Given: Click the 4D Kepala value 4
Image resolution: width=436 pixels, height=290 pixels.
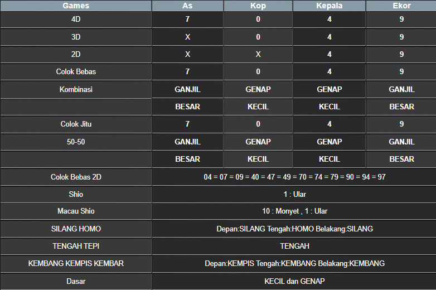Looking at the screenshot, I should pos(329,19).
